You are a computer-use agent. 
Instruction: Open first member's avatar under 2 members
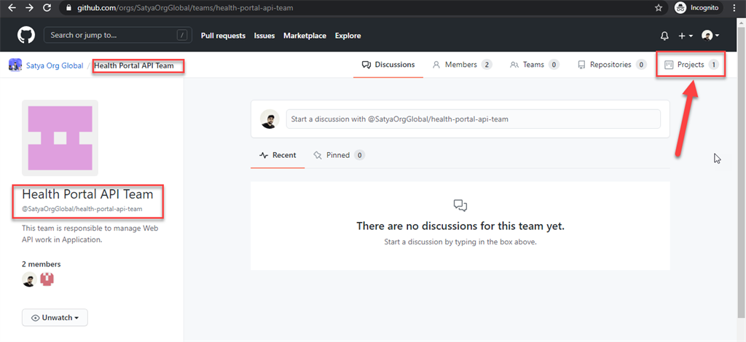[x=29, y=279]
